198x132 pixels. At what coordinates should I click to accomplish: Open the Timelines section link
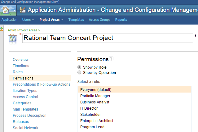pos(21,66)
